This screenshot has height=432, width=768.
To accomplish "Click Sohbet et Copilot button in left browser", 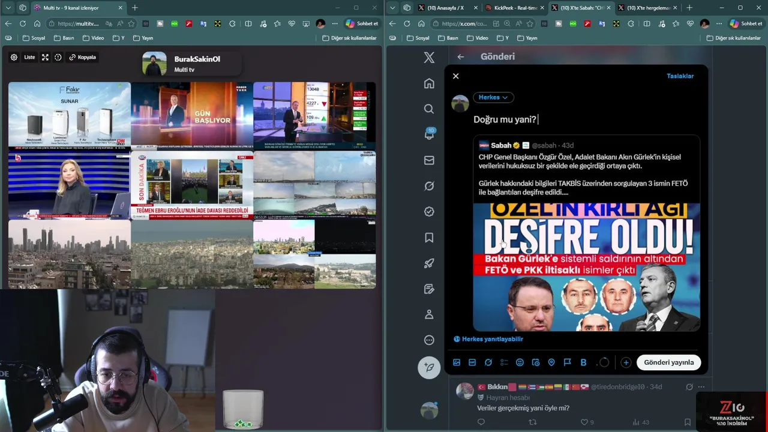I will coord(362,23).
